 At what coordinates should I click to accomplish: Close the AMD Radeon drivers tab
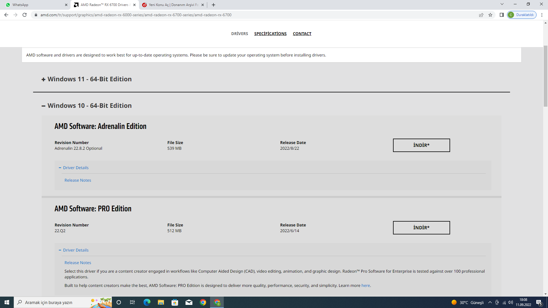(134, 5)
